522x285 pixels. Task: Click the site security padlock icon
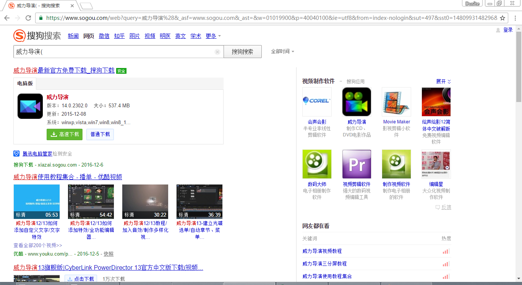[x=41, y=18]
